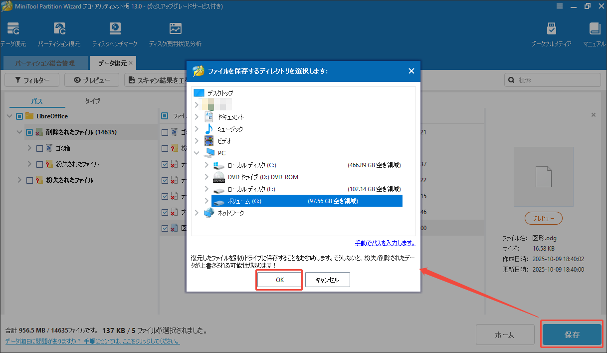This screenshot has height=353, width=607.
Task: Click the デスクトップ folder icon in dialog
Action: coord(199,93)
